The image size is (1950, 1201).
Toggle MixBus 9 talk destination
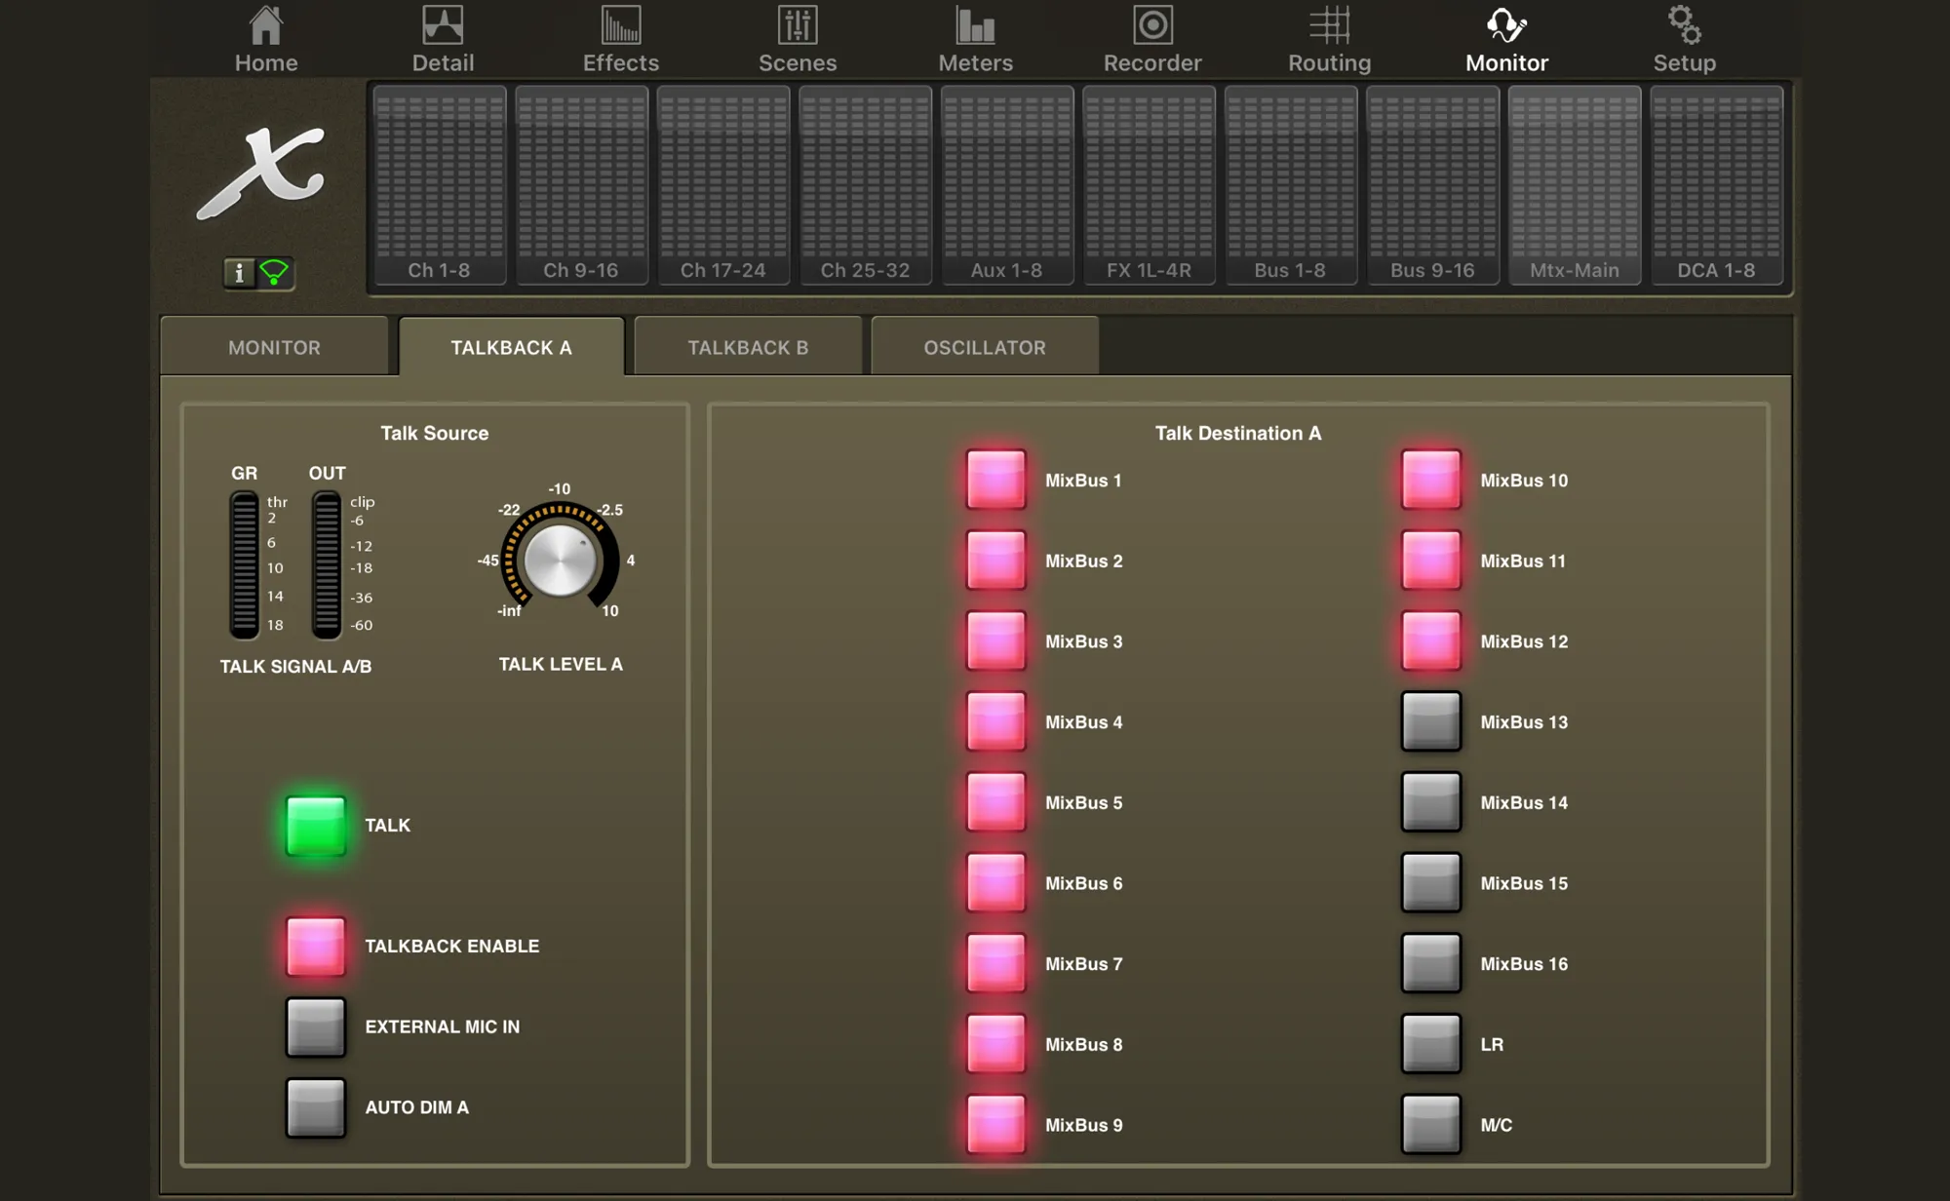995,1125
